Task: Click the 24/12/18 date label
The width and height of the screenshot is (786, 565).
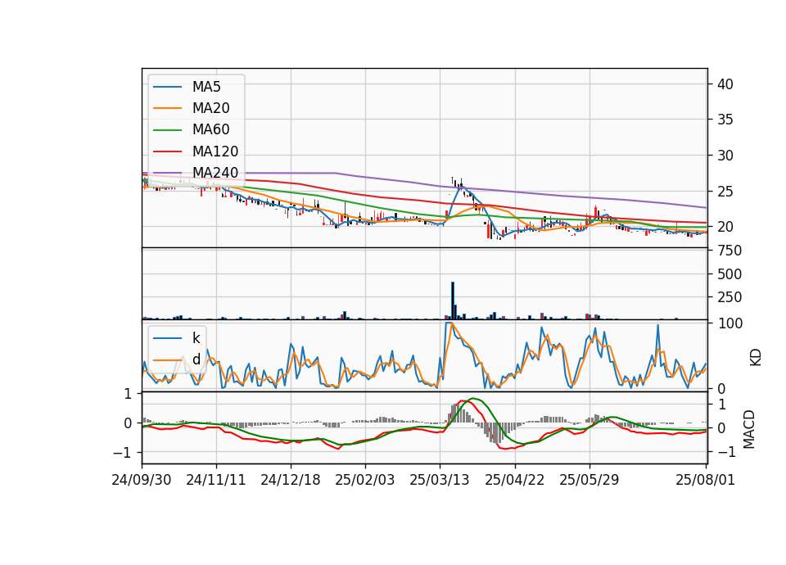Action: (290, 480)
